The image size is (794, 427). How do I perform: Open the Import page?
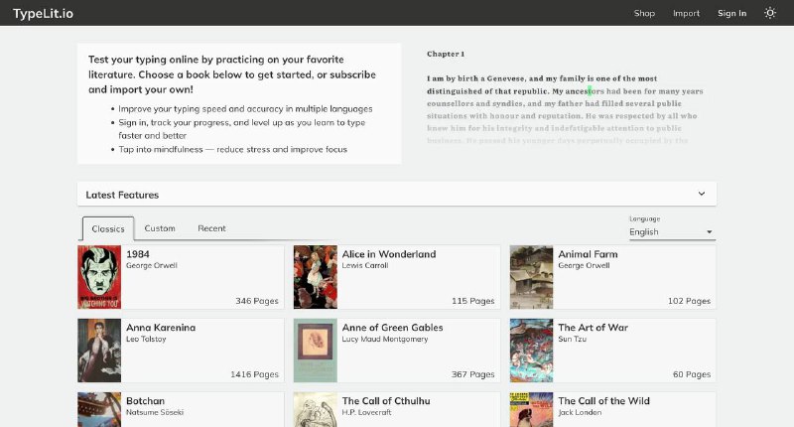[x=686, y=13]
